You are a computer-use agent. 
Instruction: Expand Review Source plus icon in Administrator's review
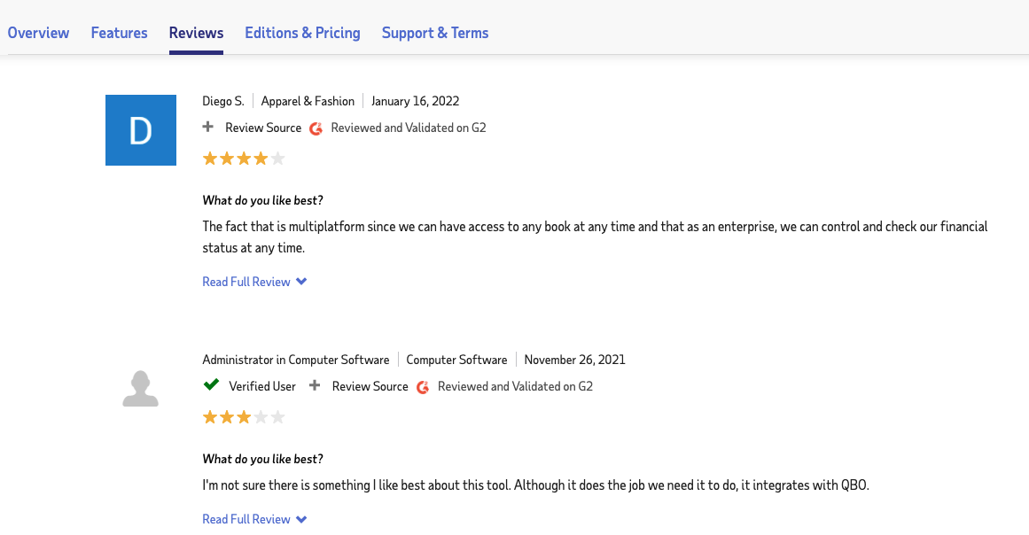pos(315,386)
